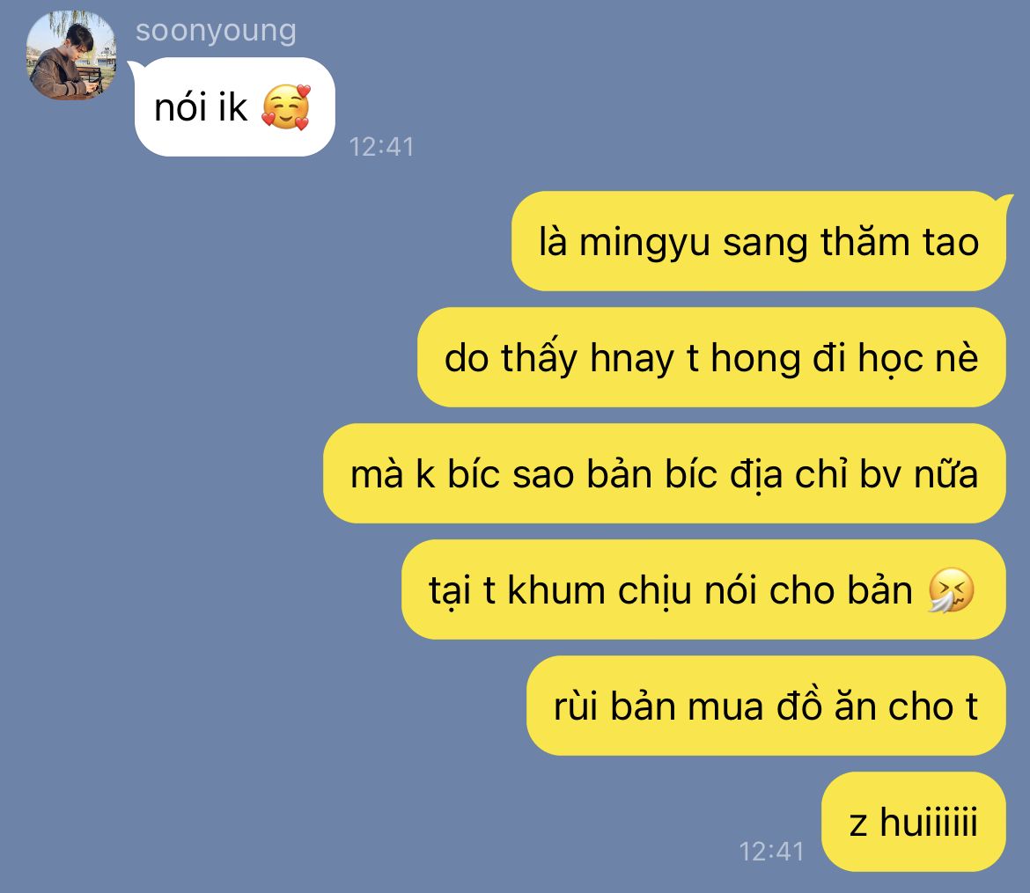Select the "mà k bíc sao bản" message
The height and width of the screenshot is (893, 1030).
664,473
